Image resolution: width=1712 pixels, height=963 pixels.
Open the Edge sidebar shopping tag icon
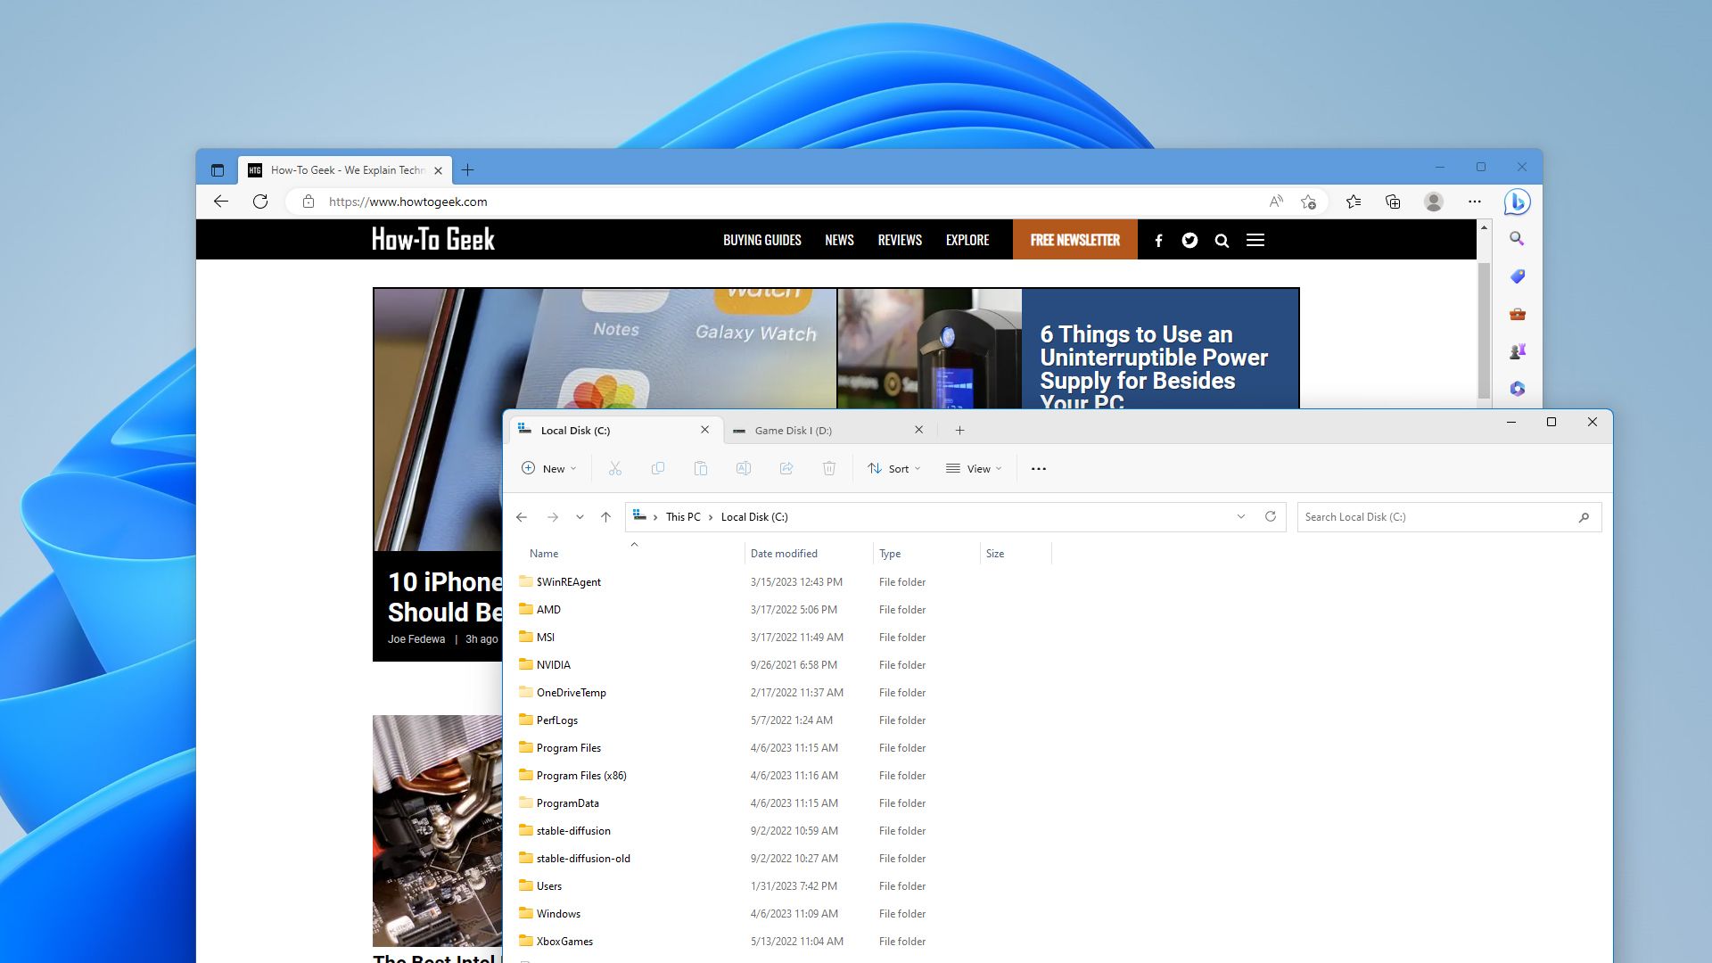tap(1517, 276)
